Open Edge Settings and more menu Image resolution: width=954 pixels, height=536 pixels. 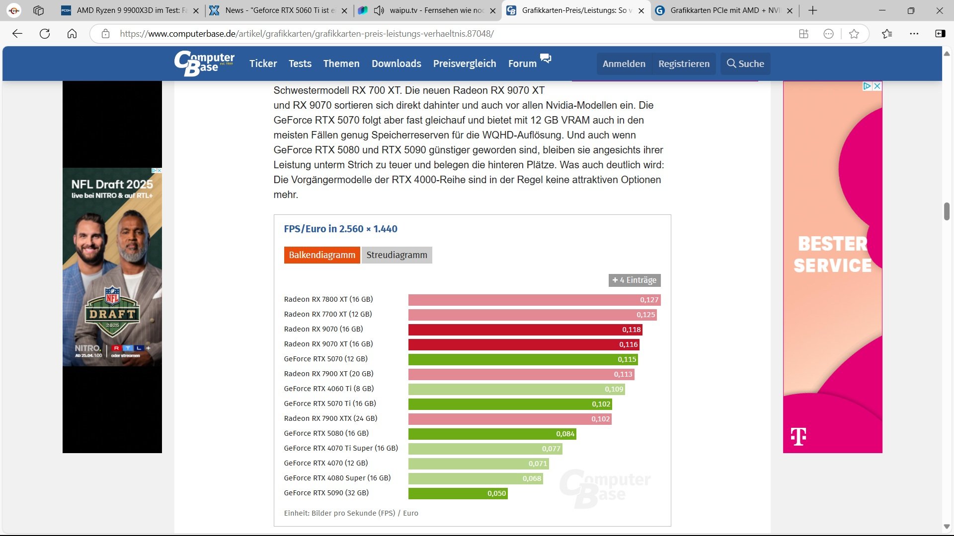pyautogui.click(x=914, y=34)
